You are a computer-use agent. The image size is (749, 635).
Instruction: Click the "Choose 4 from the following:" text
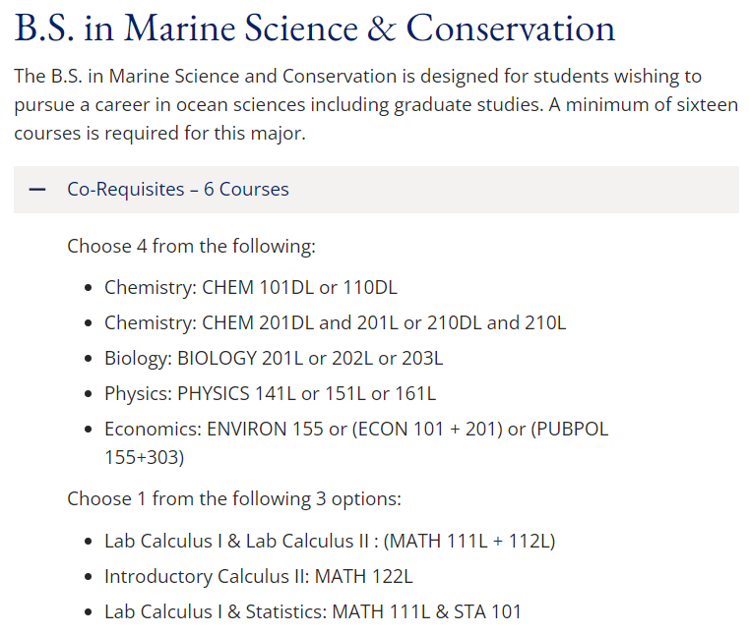click(191, 246)
